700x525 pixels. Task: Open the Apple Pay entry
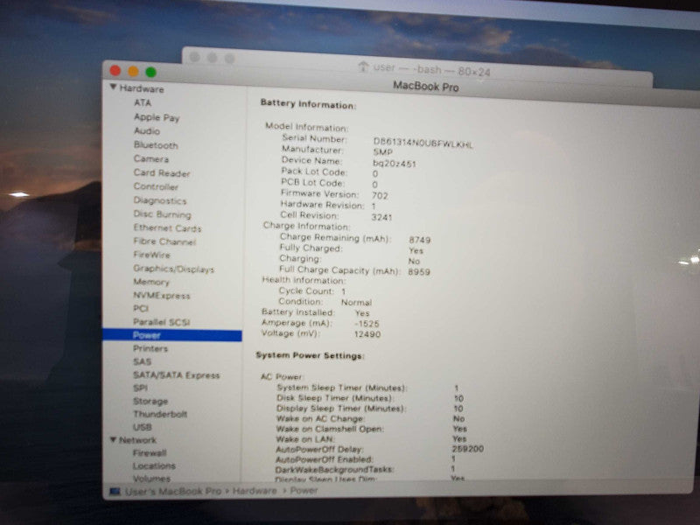point(157,117)
